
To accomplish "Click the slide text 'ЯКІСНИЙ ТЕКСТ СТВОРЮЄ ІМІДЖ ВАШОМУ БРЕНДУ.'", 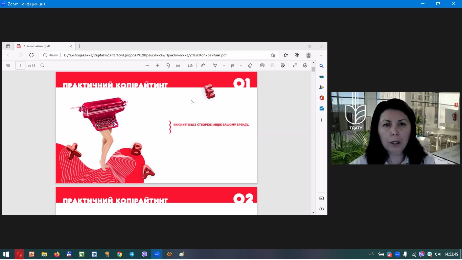I will pyautogui.click(x=211, y=125).
